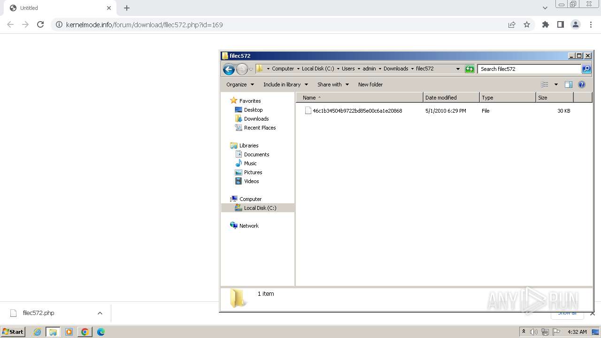
Task: Open the Videos library
Action: (251, 181)
